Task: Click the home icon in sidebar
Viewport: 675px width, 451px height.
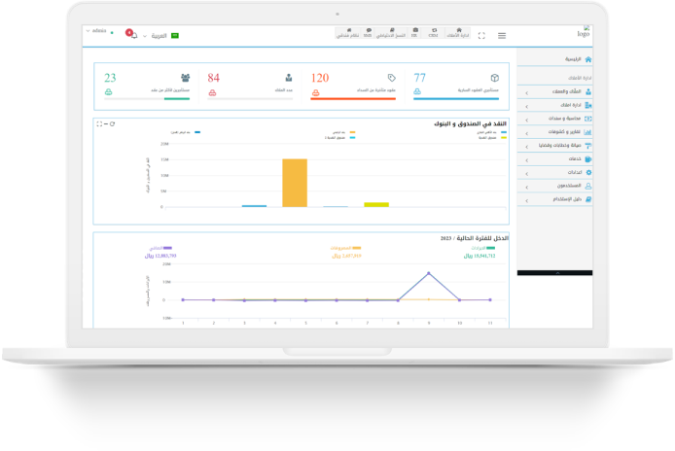Action: click(588, 59)
